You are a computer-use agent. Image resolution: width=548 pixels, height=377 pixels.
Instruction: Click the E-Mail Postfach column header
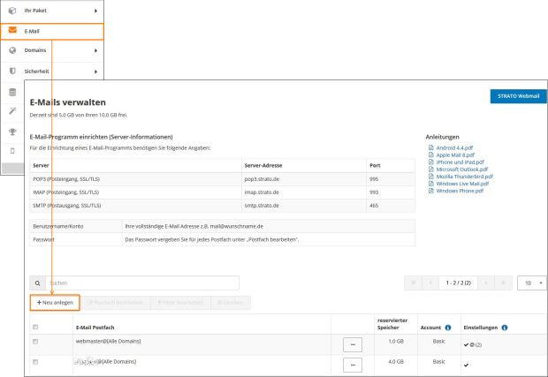(95, 328)
